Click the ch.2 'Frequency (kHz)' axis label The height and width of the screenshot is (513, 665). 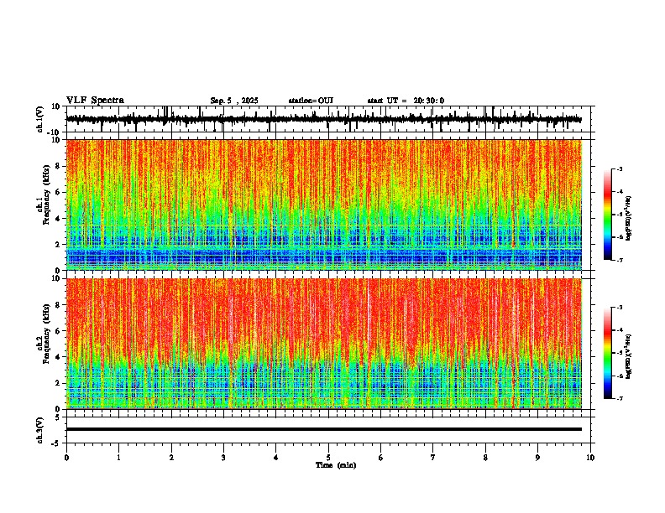[x=46, y=334]
